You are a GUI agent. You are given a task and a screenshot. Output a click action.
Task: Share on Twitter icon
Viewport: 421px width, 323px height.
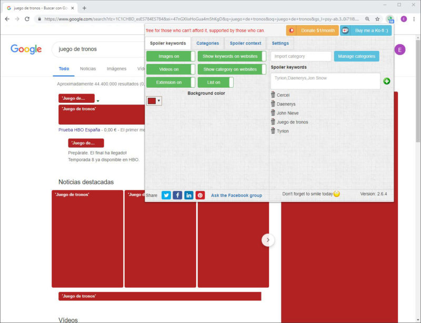pos(166,195)
